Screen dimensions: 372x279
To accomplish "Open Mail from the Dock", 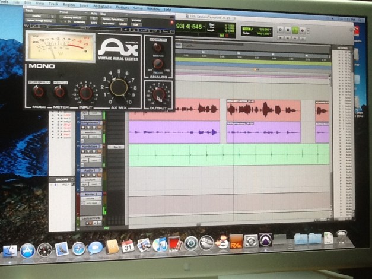I will [62, 249].
